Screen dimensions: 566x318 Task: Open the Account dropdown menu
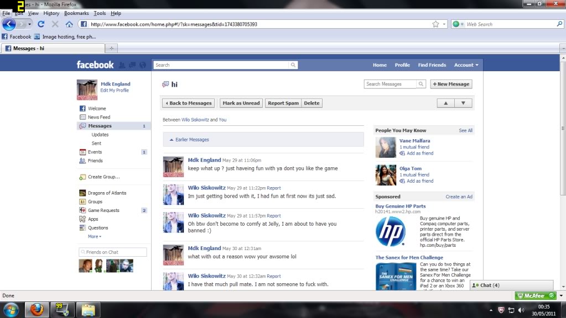[466, 65]
